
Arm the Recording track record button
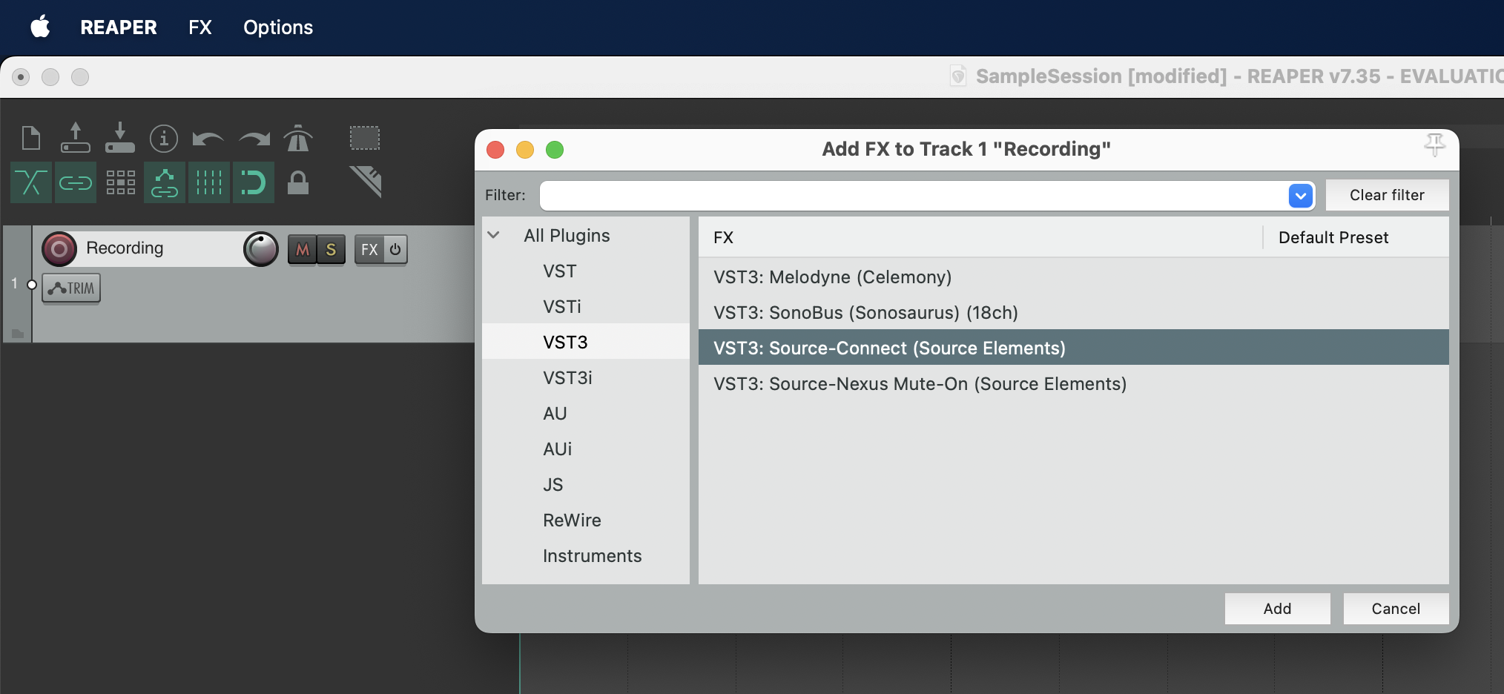coord(59,249)
